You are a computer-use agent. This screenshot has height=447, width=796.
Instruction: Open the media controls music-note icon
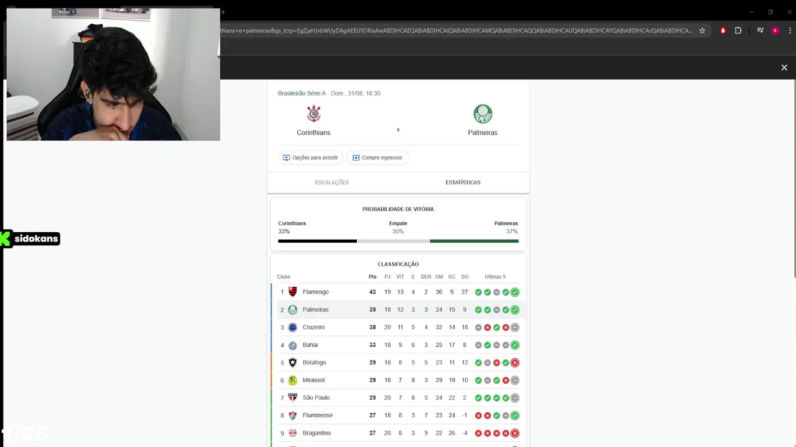760,30
